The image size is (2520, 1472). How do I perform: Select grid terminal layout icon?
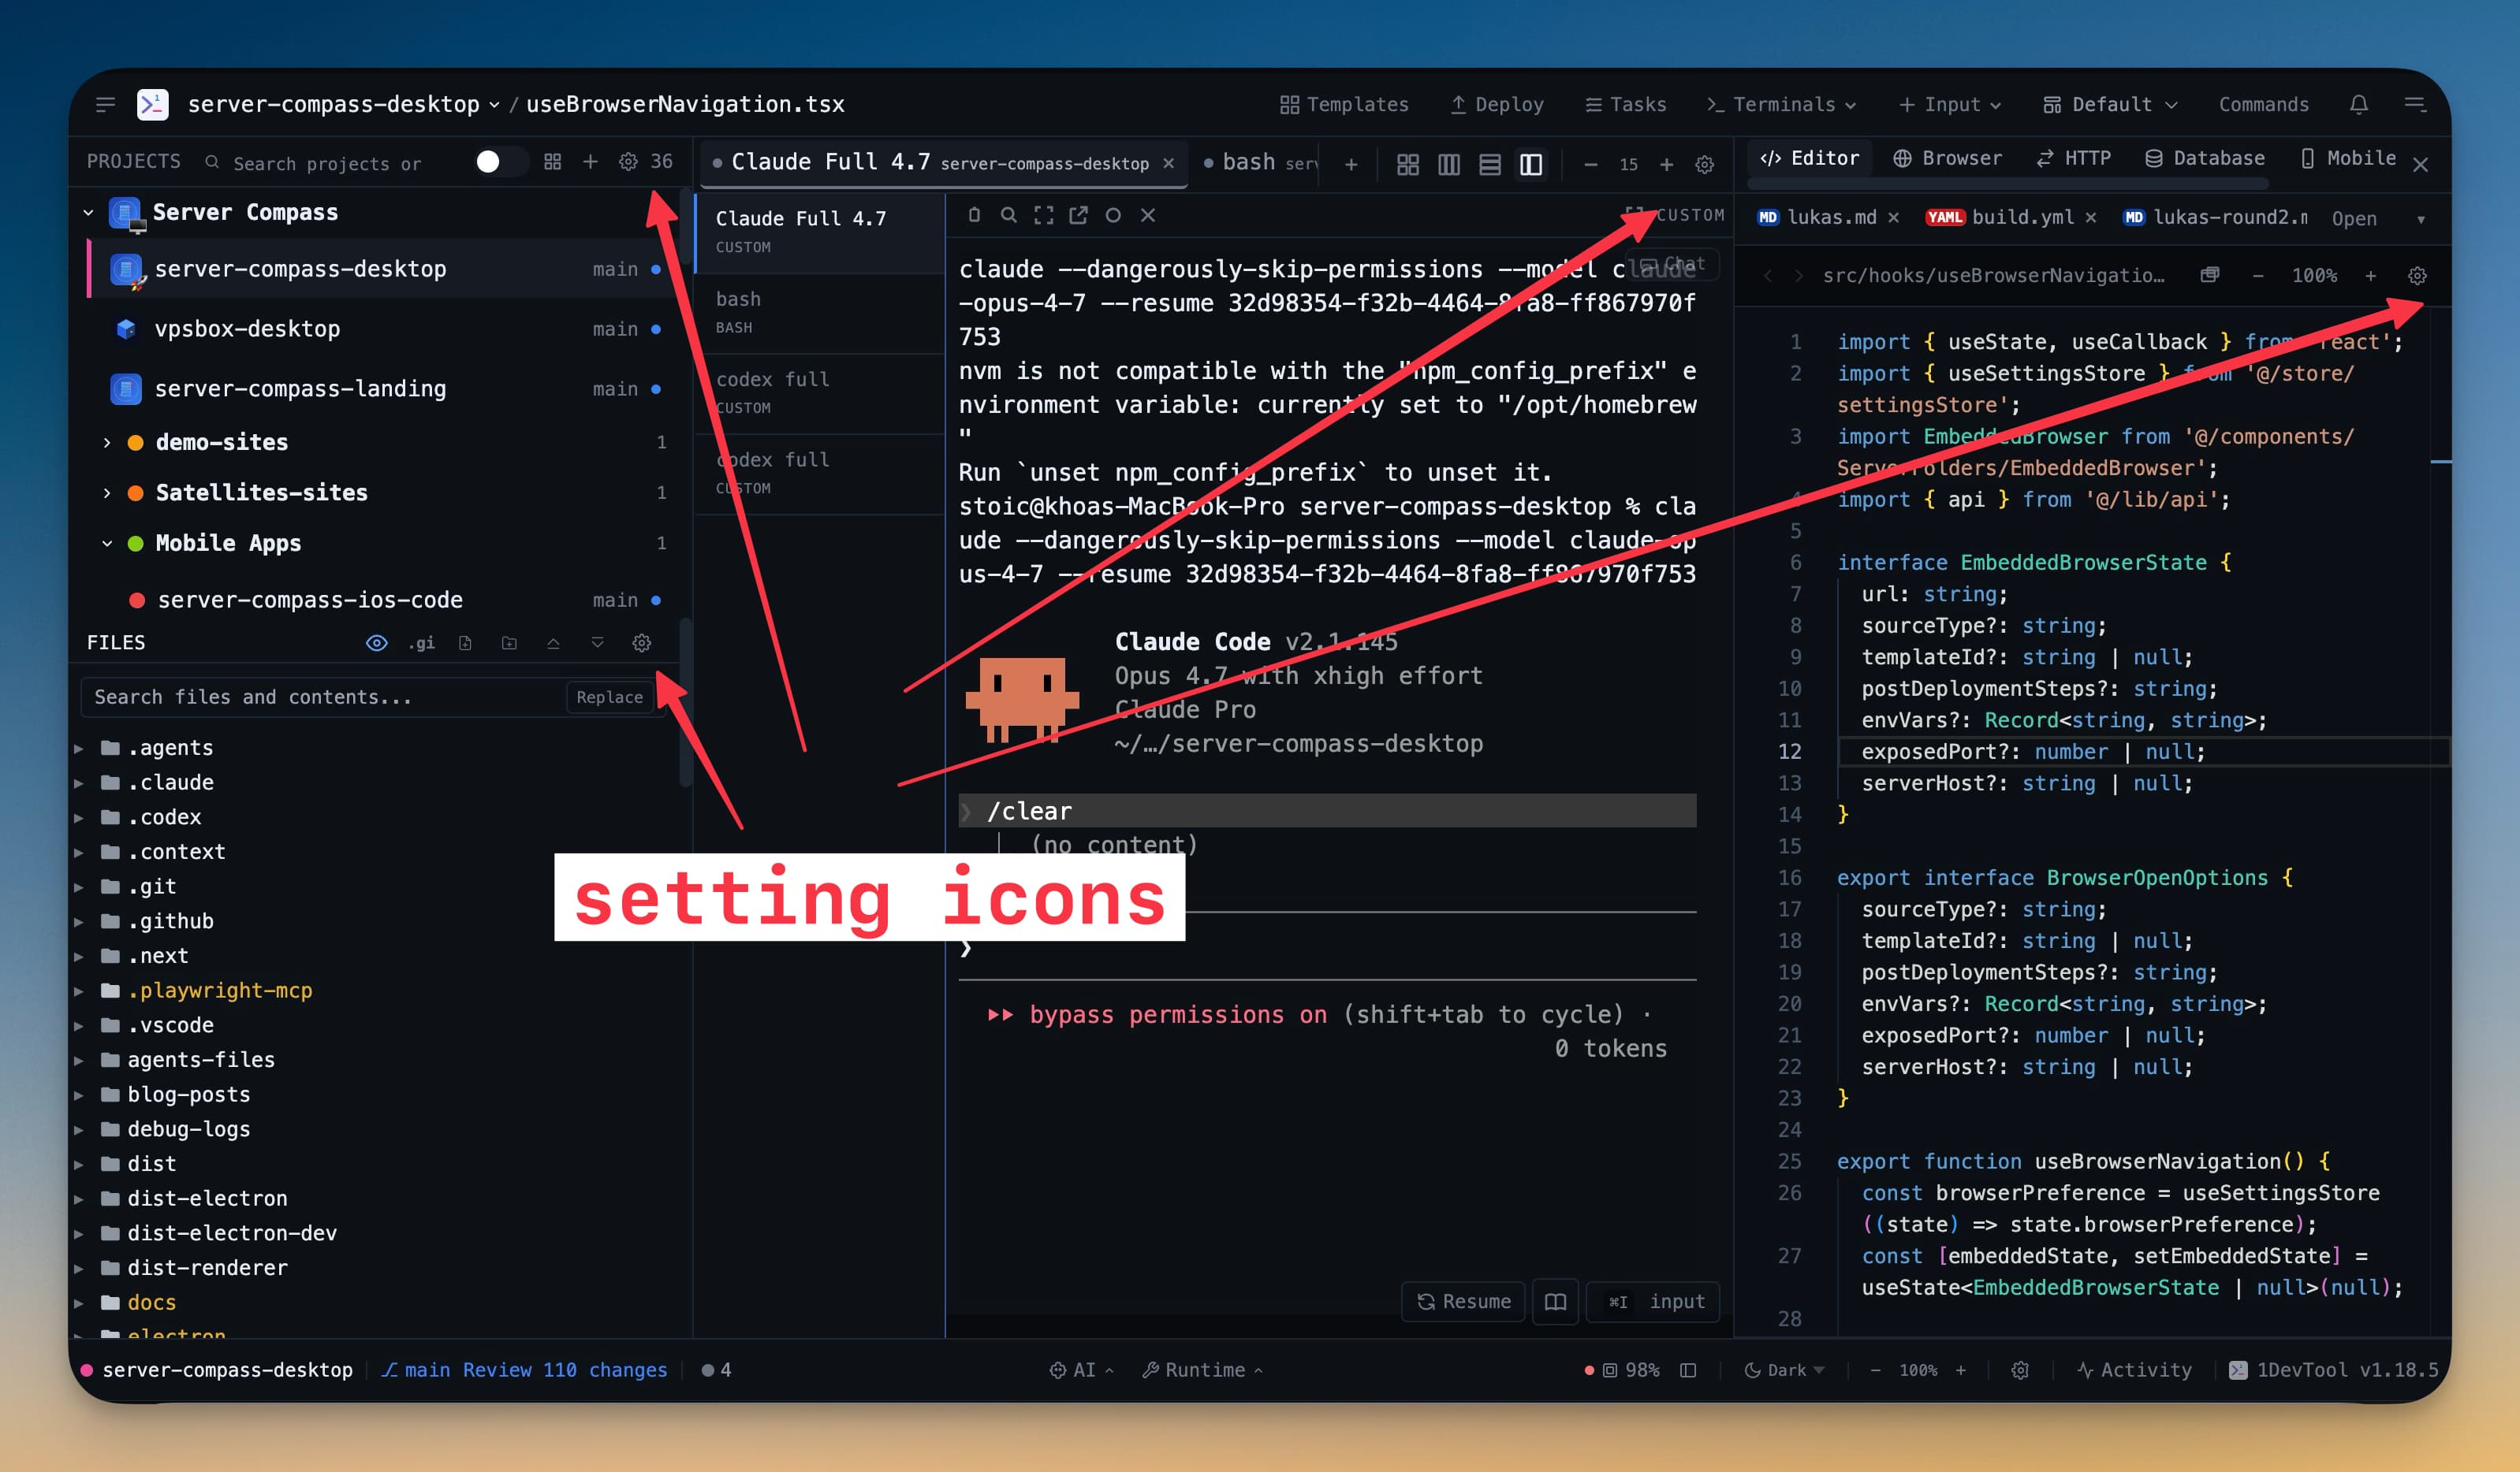[1408, 165]
